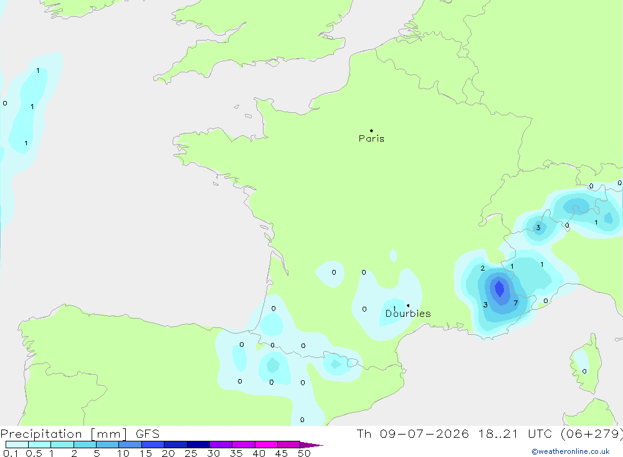Viewport: 623px width, 457px height.
Task: Click the 'GFS' model label
Action: [x=148, y=434]
